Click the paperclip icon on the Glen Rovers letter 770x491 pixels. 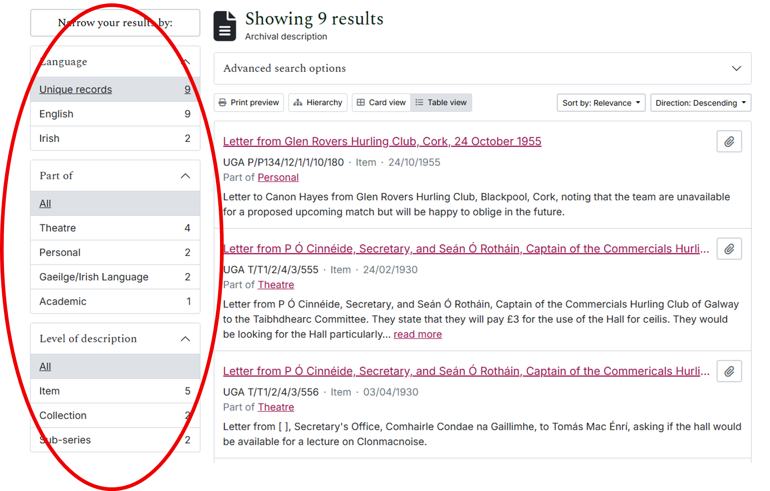point(729,141)
